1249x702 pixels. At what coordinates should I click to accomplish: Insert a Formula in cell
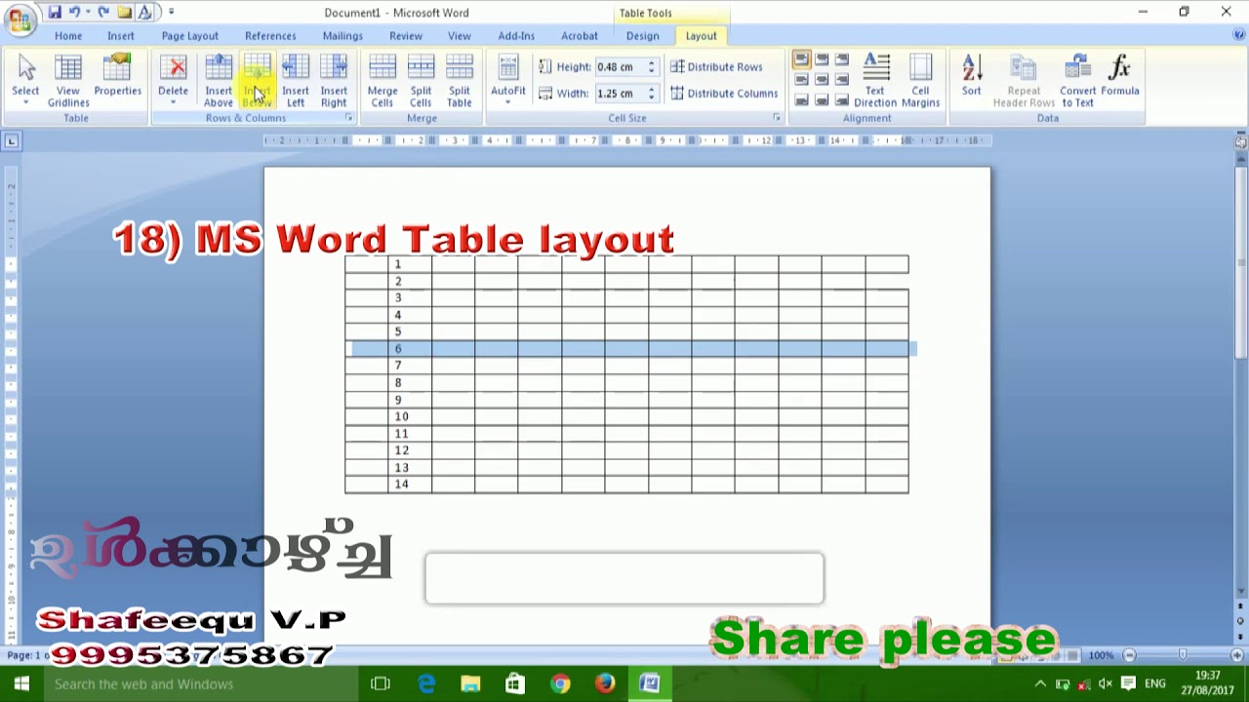point(1120,76)
